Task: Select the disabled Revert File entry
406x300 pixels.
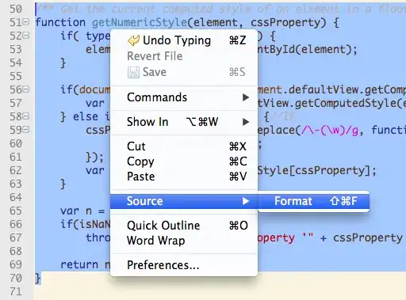Action: click(x=184, y=56)
